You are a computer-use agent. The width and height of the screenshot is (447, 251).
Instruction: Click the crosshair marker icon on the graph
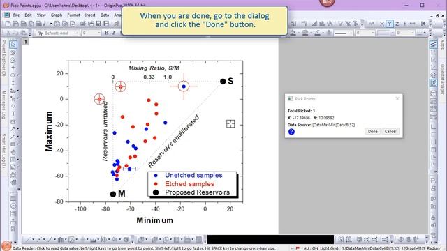coord(230,124)
